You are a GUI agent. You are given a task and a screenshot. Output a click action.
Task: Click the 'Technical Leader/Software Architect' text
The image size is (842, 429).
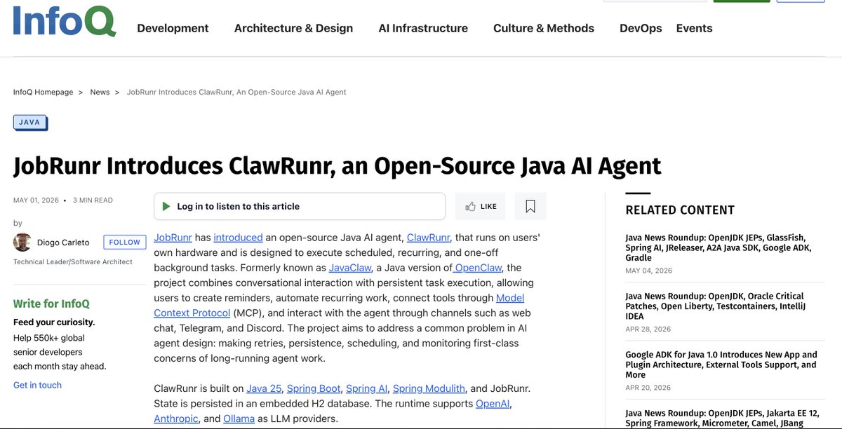point(73,261)
